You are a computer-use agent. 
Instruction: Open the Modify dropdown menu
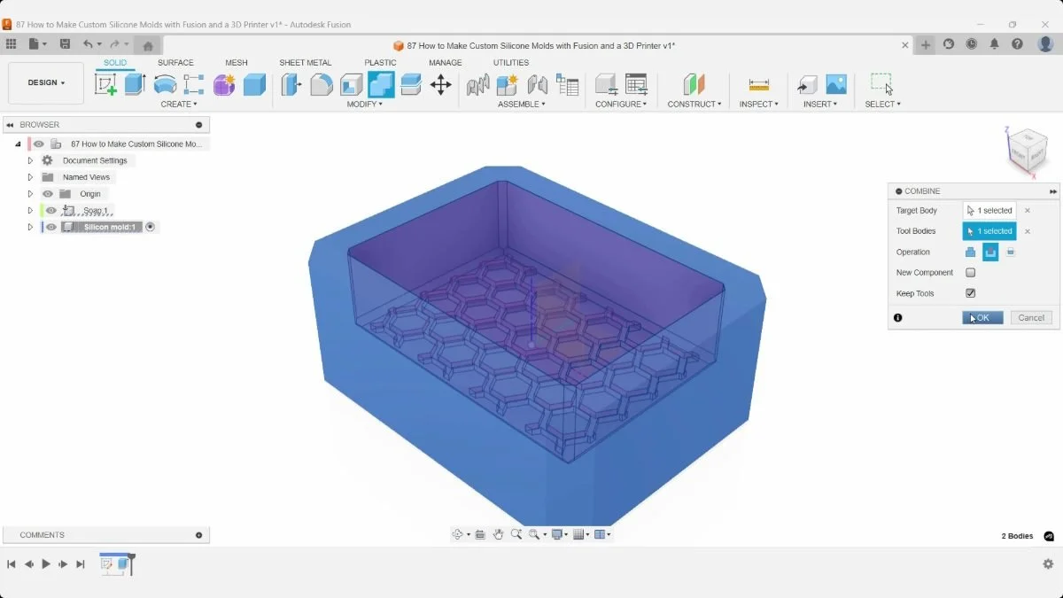[364, 105]
